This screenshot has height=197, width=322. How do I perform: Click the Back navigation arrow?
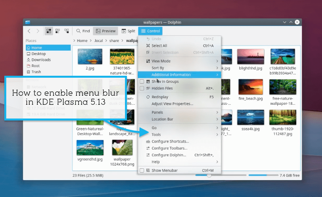(x=29, y=31)
